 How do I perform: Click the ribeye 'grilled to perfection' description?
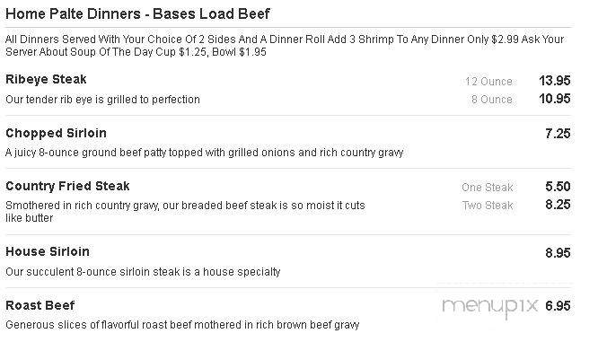tap(102, 100)
